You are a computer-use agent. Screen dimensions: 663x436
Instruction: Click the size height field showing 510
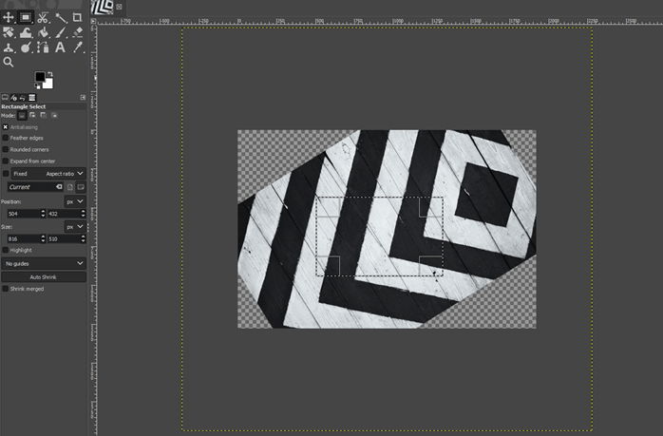coord(64,239)
